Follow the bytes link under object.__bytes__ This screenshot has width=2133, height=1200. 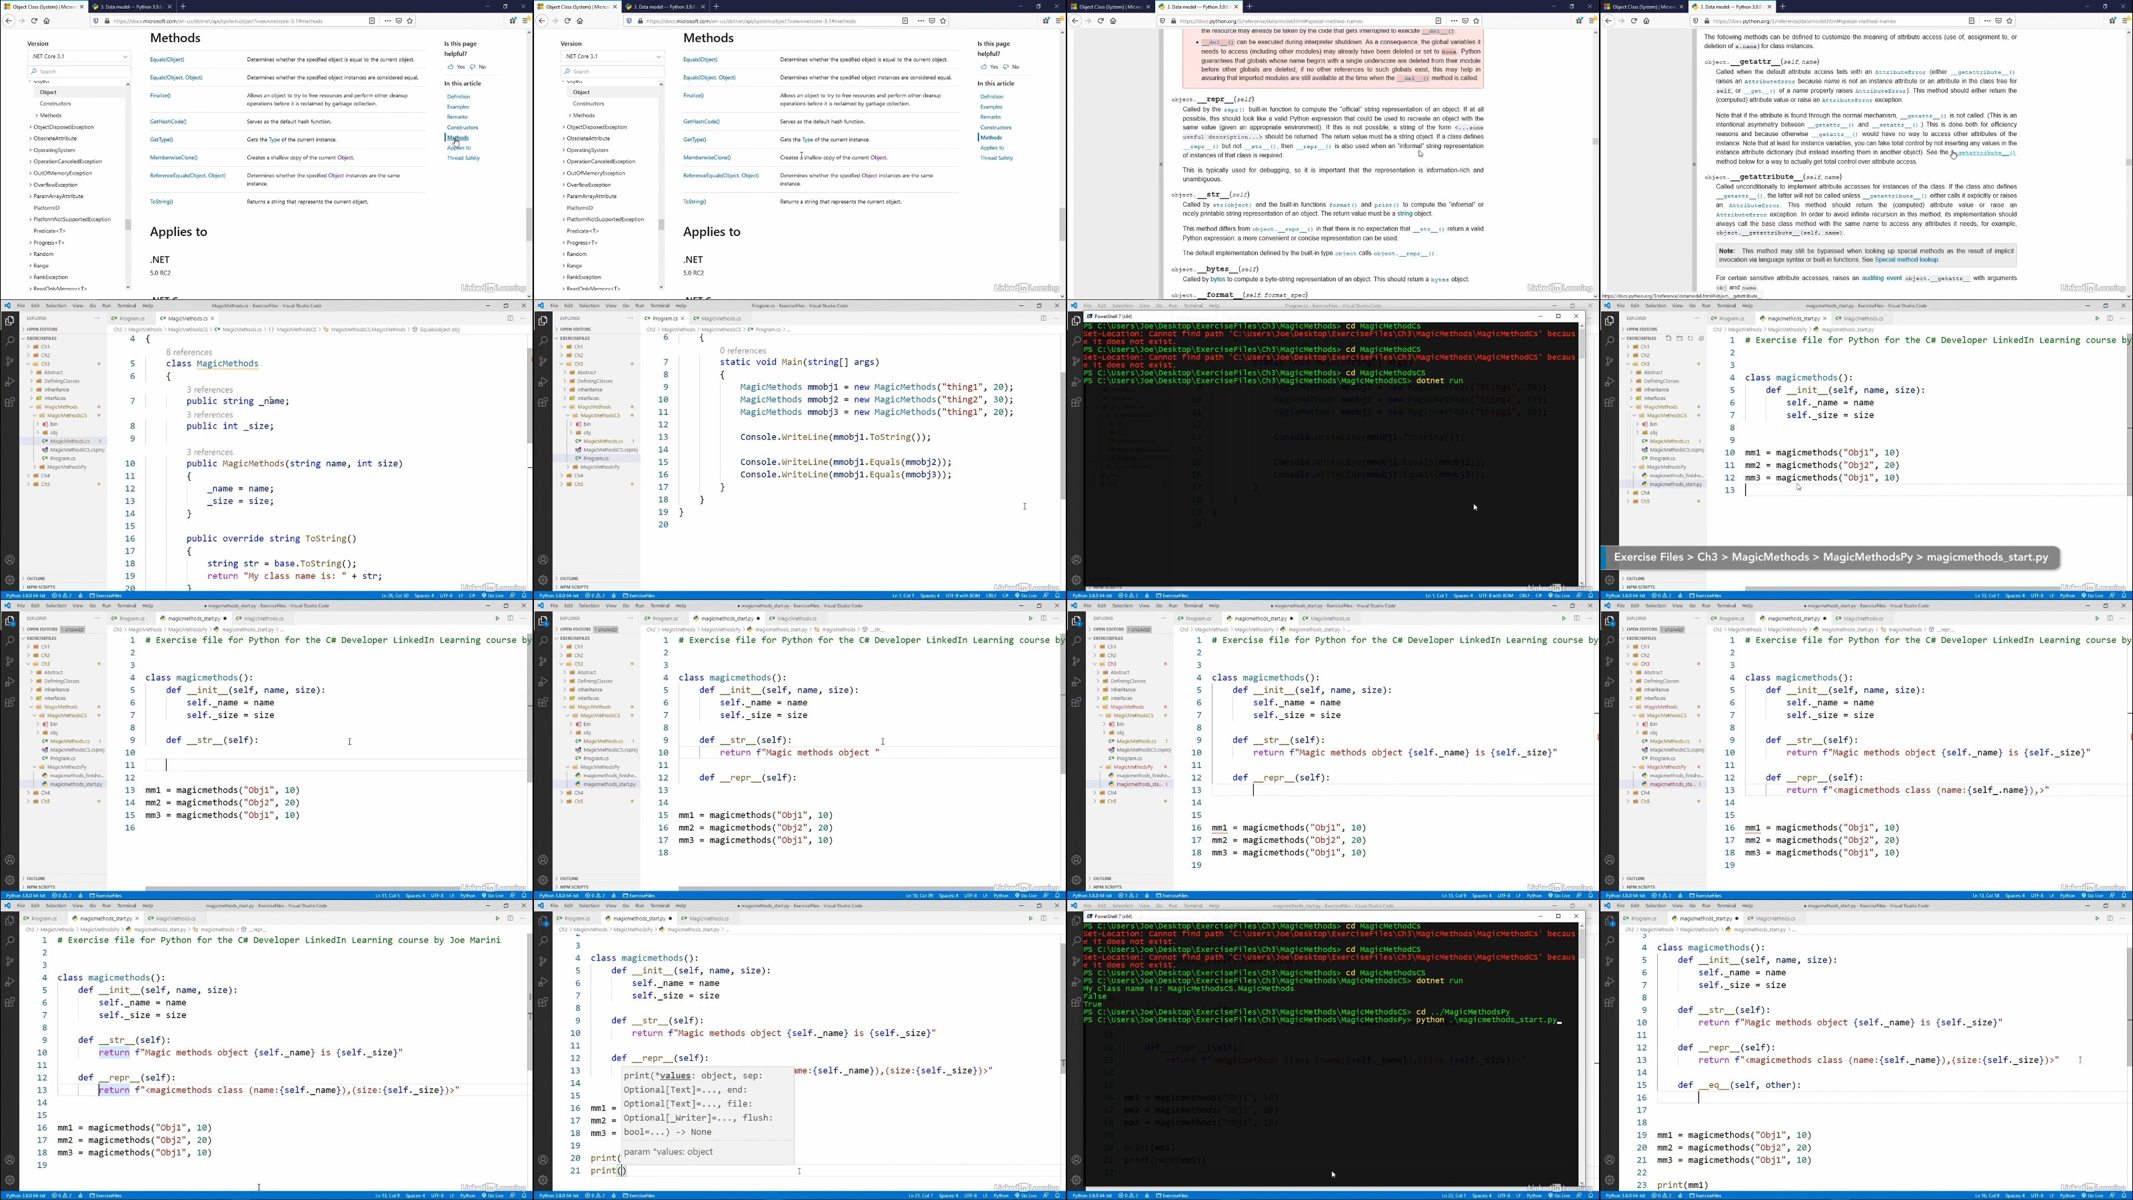pos(1217,279)
